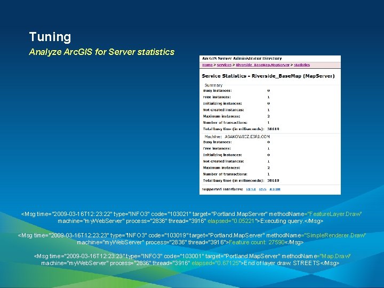Click 'Executing query.' in the first log message
Screen dimensions: 384x288
click(x=282, y=221)
